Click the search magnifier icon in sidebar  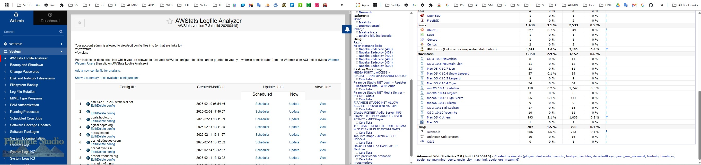click(x=61, y=32)
